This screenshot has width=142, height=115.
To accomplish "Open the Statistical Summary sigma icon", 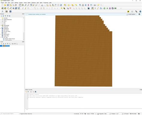I will point(88,5).
